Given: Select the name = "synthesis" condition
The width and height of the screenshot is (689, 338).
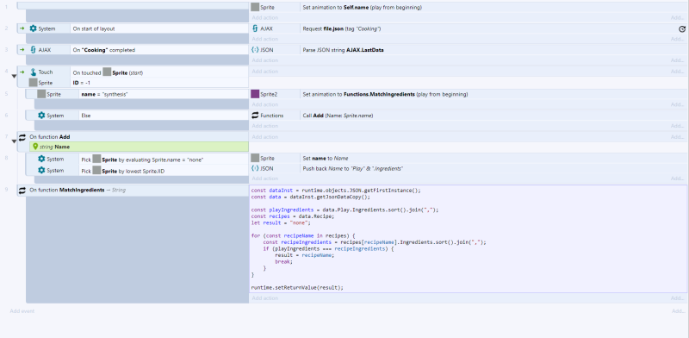Looking at the screenshot, I should 164,94.
